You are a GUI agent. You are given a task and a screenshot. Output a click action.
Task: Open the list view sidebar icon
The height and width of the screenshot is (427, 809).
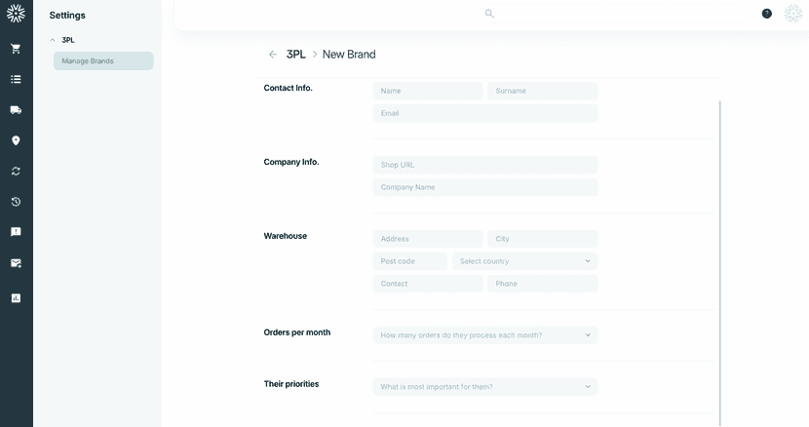[x=16, y=79]
